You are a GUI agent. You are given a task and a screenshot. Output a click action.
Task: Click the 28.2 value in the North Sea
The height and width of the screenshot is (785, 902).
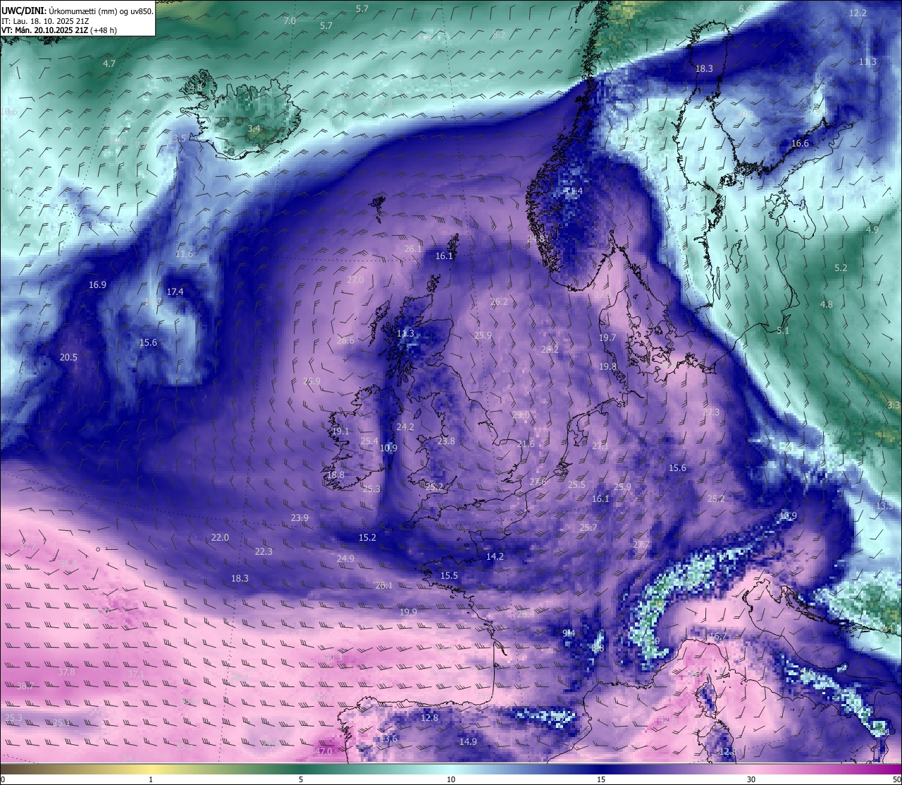tap(550, 348)
